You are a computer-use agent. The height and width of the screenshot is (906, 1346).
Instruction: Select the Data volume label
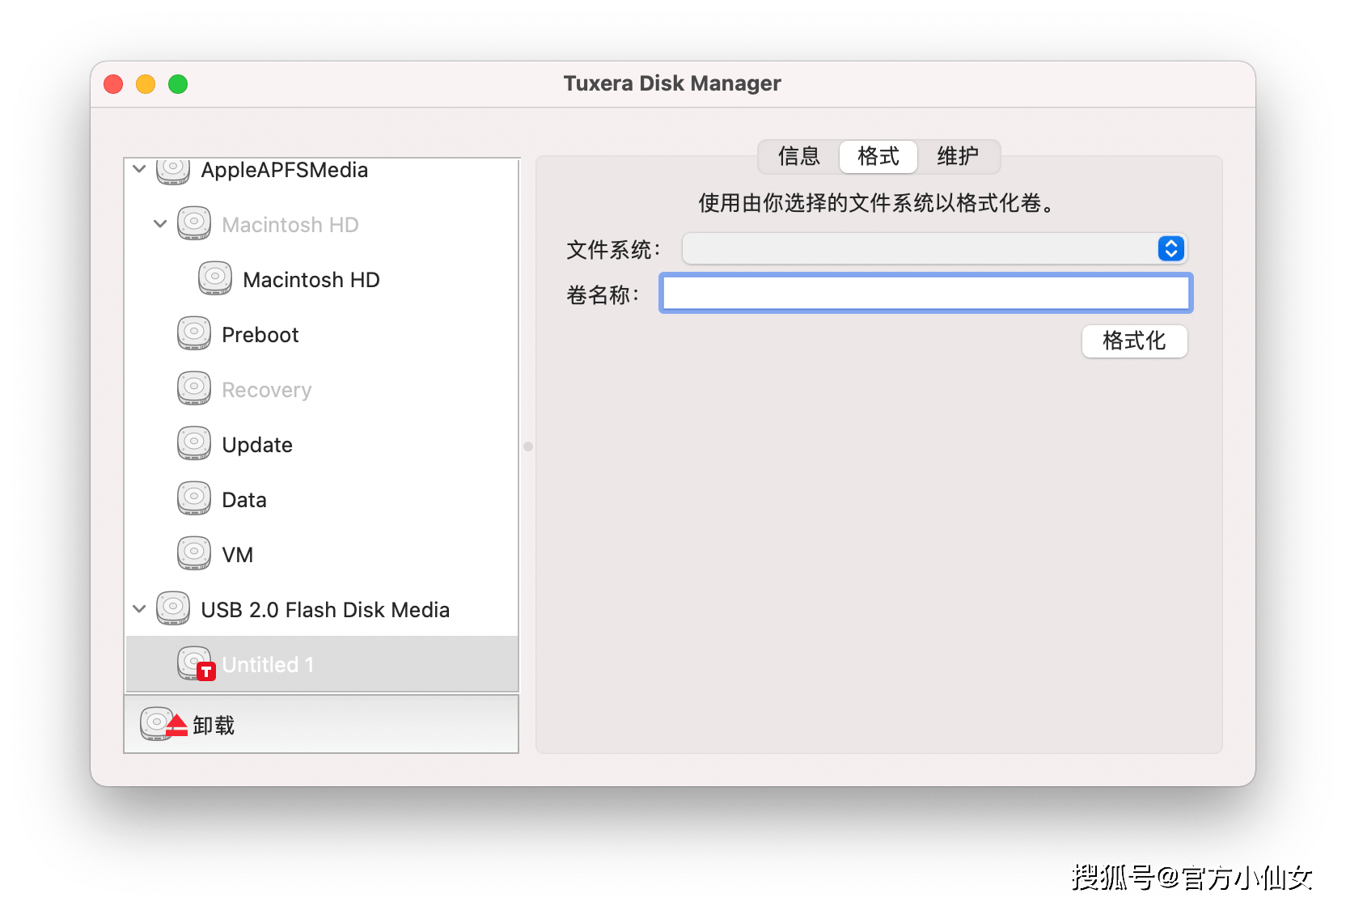point(244,500)
